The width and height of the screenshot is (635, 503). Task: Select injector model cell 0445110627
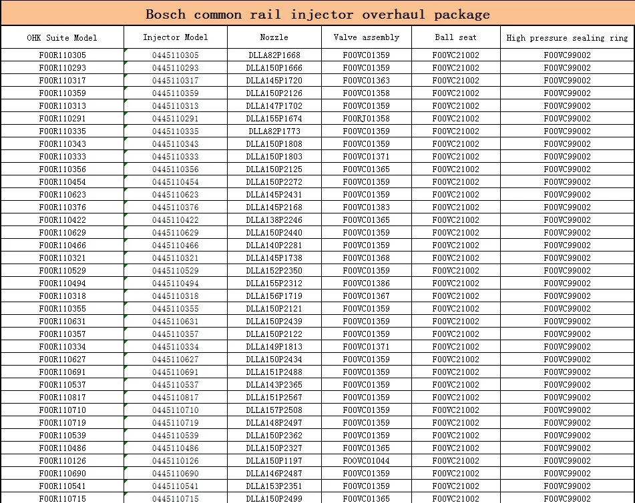(176, 360)
